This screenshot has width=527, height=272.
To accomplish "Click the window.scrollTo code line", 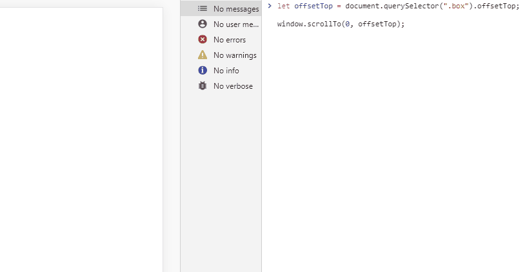I will tap(340, 24).
